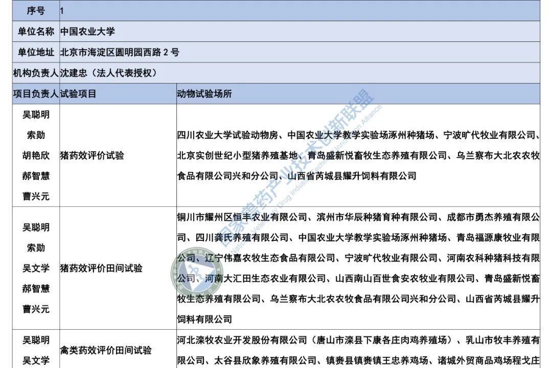Select 吴聪明 in the 猪药效评价试验 row
The image size is (552, 368).
coord(36,114)
